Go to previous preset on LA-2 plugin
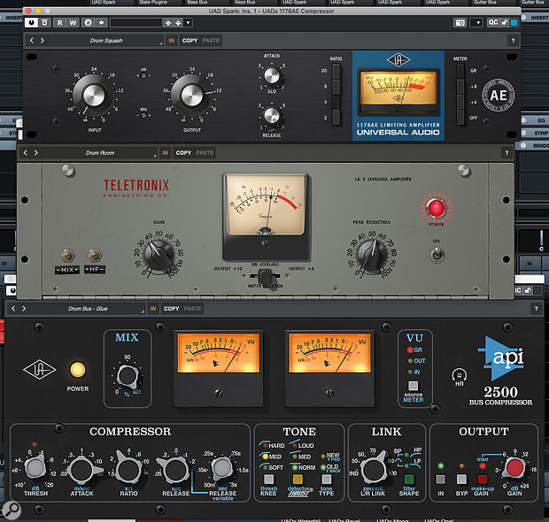 point(25,153)
